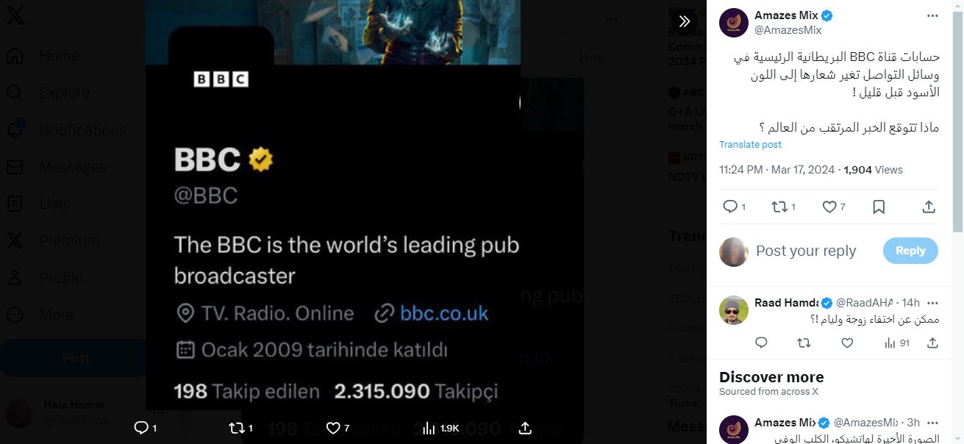964x444 pixels.
Task: Open the more options menu on the Amazes Mix post
Action: (932, 15)
